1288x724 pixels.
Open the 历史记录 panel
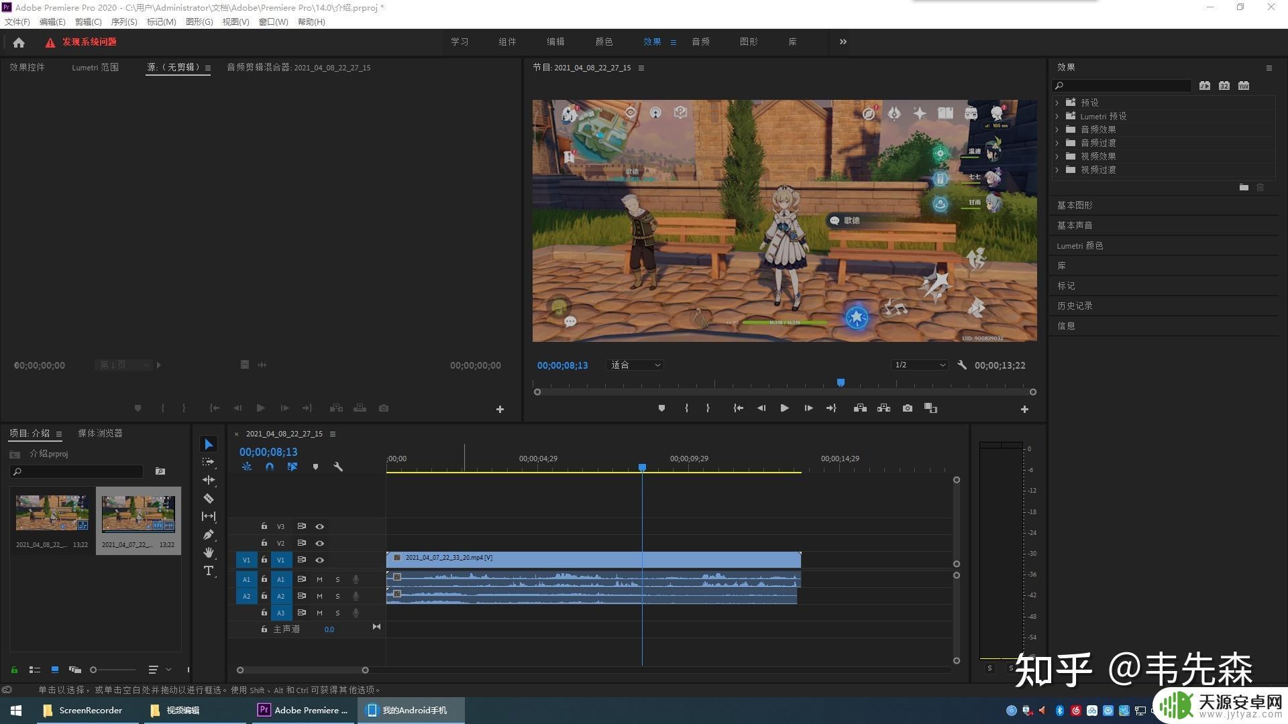[x=1075, y=306]
